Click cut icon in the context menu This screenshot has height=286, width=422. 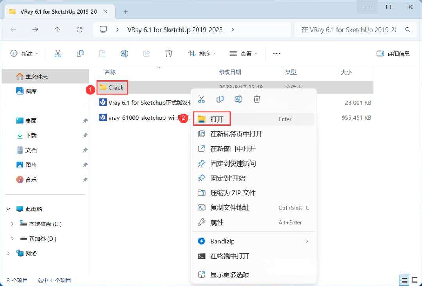202,99
